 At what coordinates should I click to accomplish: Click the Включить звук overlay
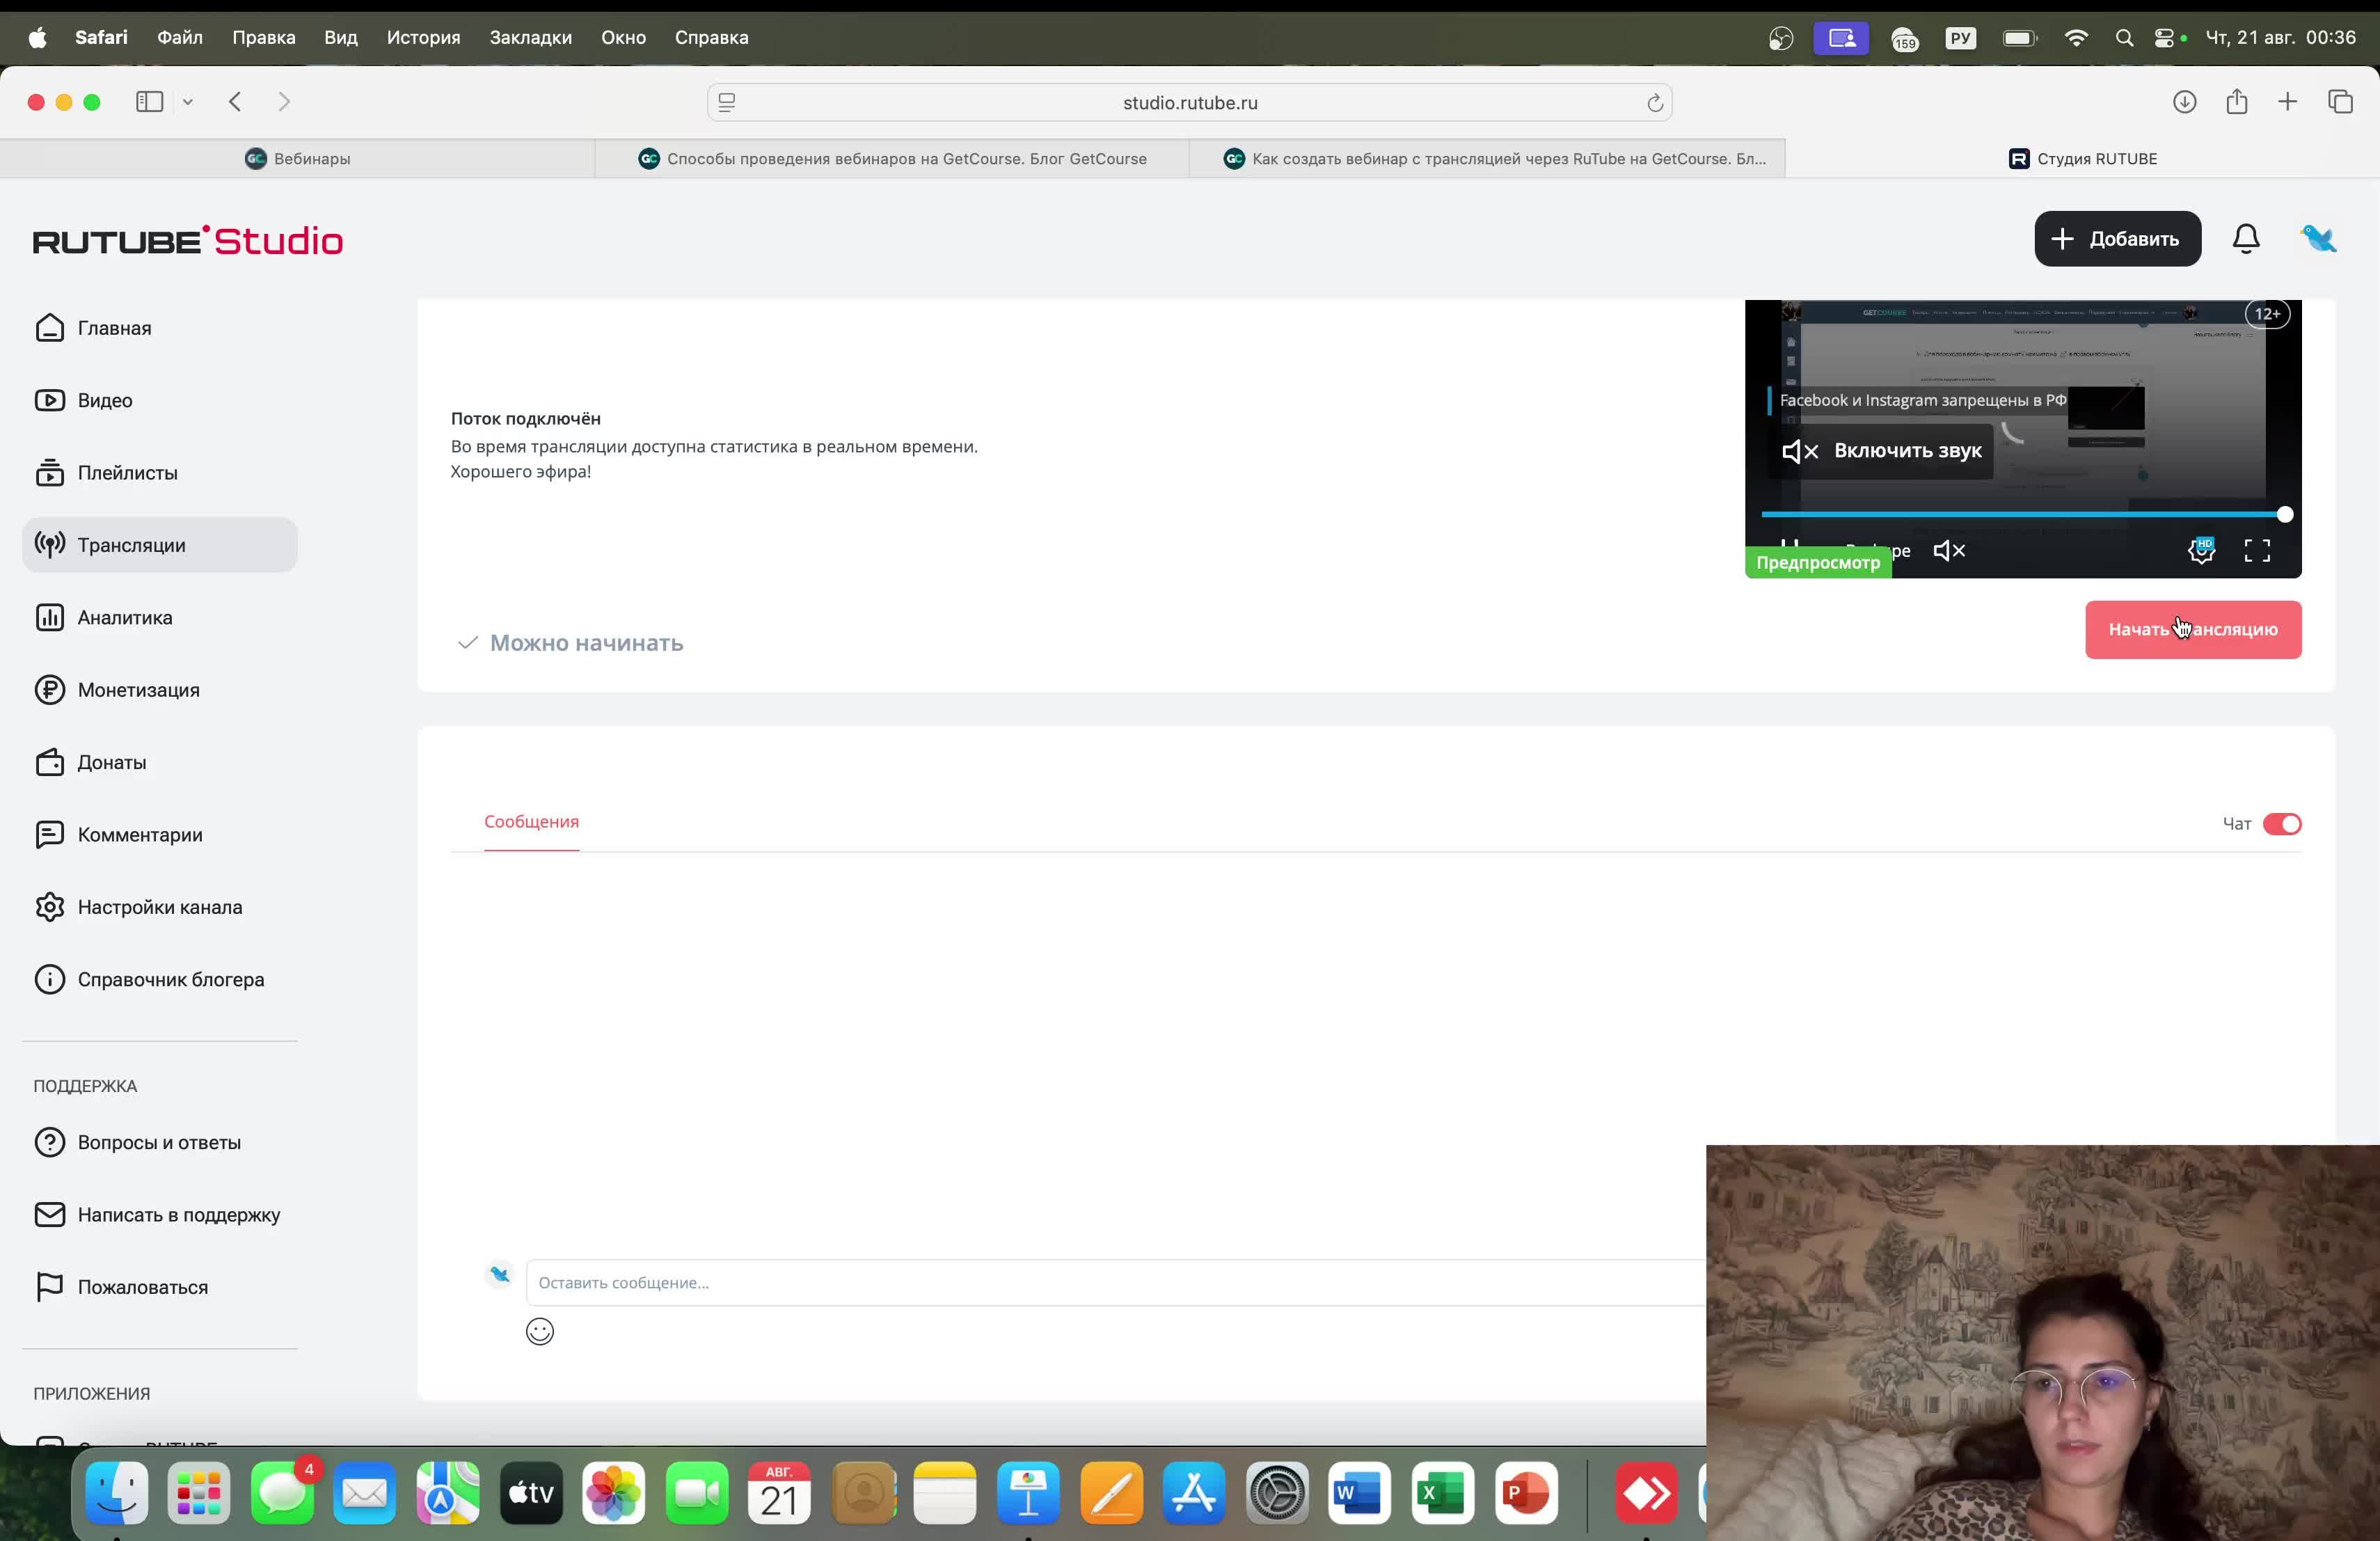(x=1882, y=451)
